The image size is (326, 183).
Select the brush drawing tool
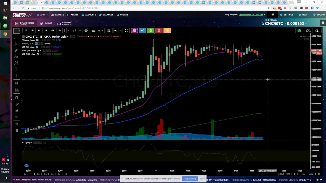(x=16, y=50)
